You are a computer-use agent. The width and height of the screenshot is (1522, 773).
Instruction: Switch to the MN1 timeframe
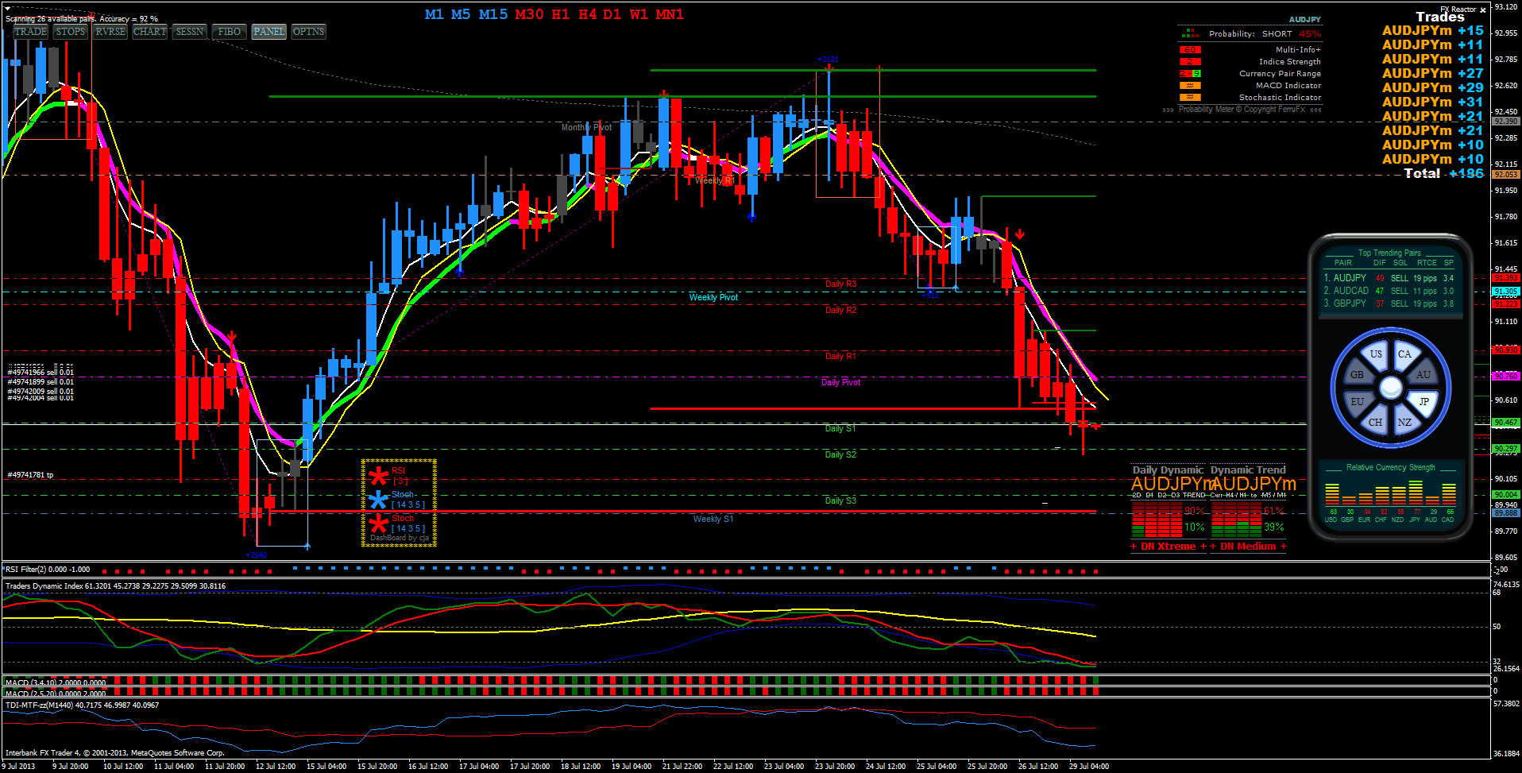[x=670, y=14]
